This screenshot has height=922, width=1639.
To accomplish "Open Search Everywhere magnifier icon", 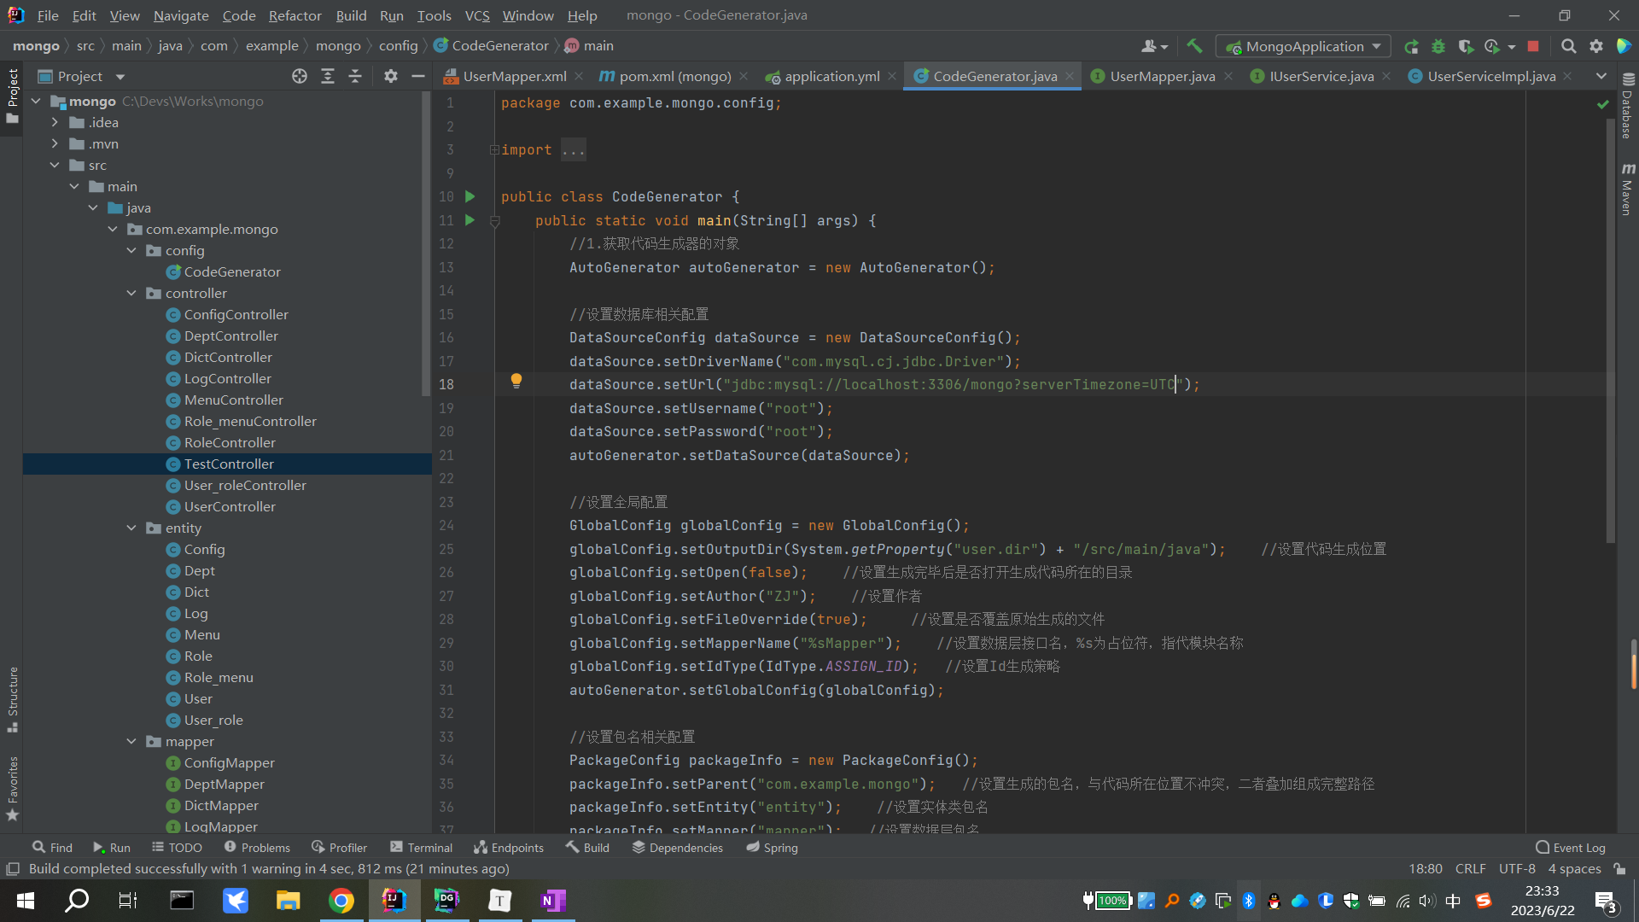I will coord(1568,46).
